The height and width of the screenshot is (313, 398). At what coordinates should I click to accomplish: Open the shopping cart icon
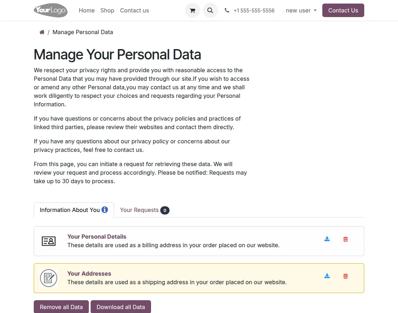point(192,10)
